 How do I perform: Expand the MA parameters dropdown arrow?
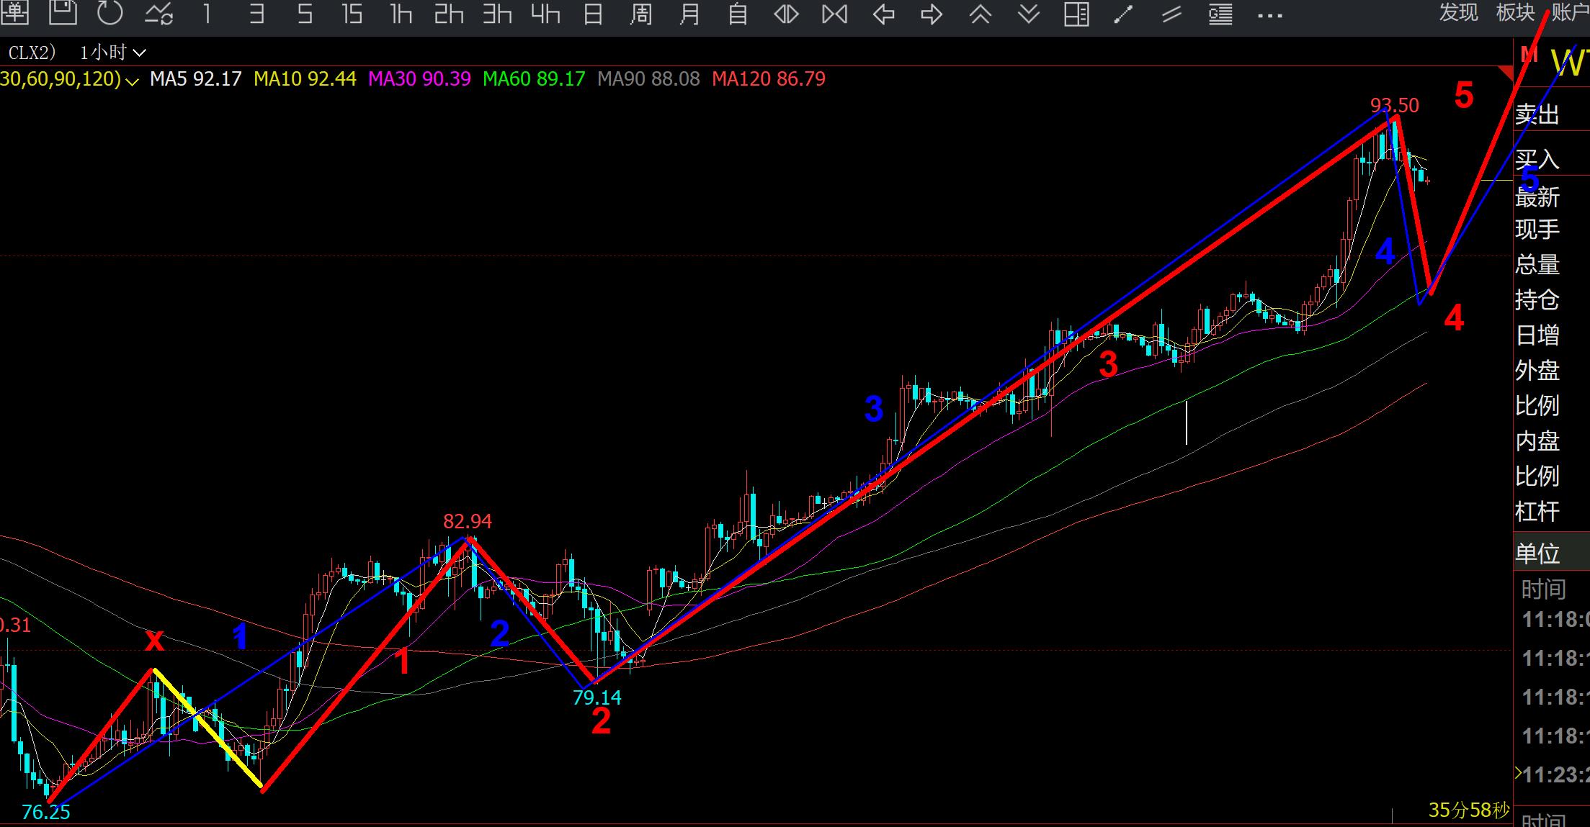(132, 81)
